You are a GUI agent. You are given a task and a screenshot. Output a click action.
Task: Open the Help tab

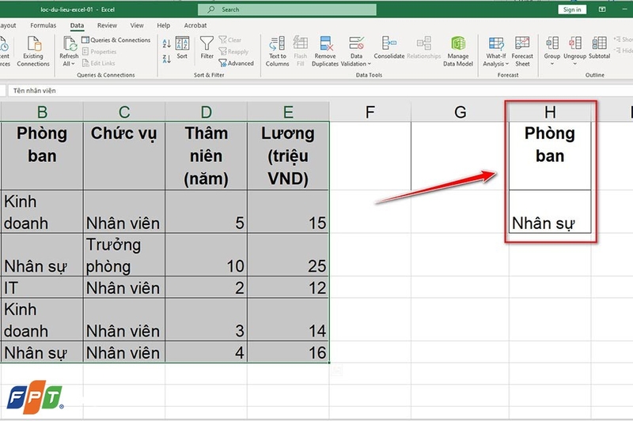(x=164, y=25)
